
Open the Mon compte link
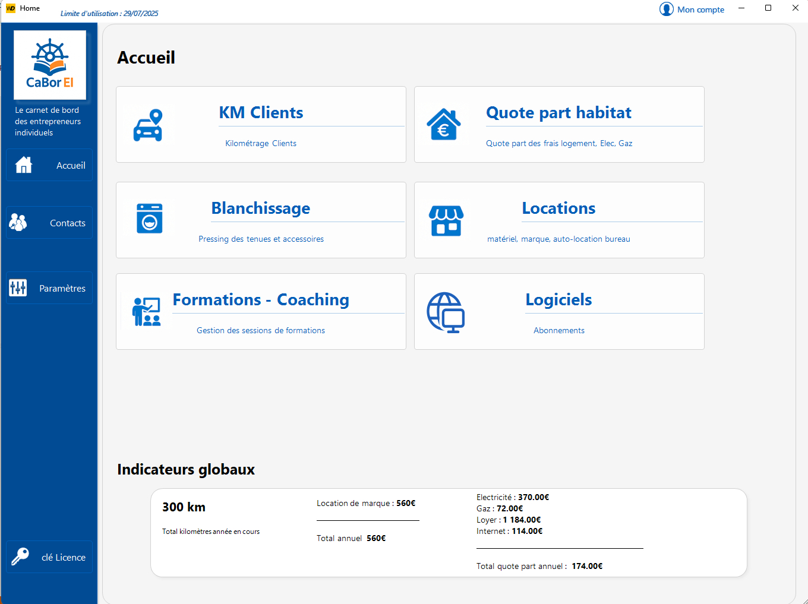pyautogui.click(x=700, y=10)
